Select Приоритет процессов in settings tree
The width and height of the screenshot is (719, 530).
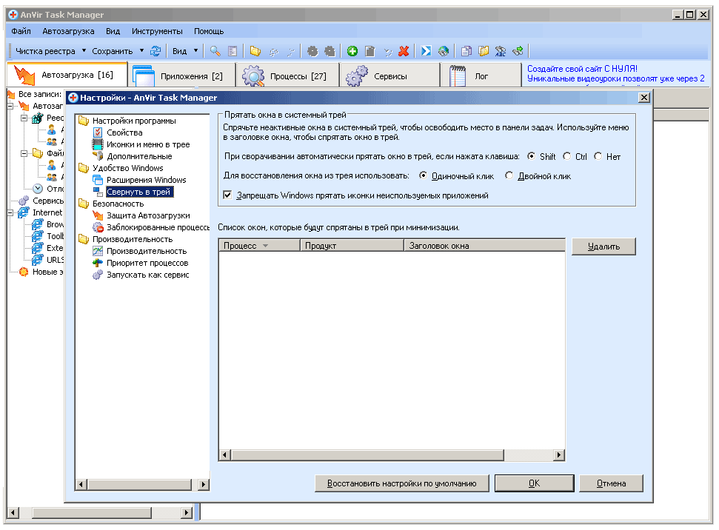(x=147, y=263)
